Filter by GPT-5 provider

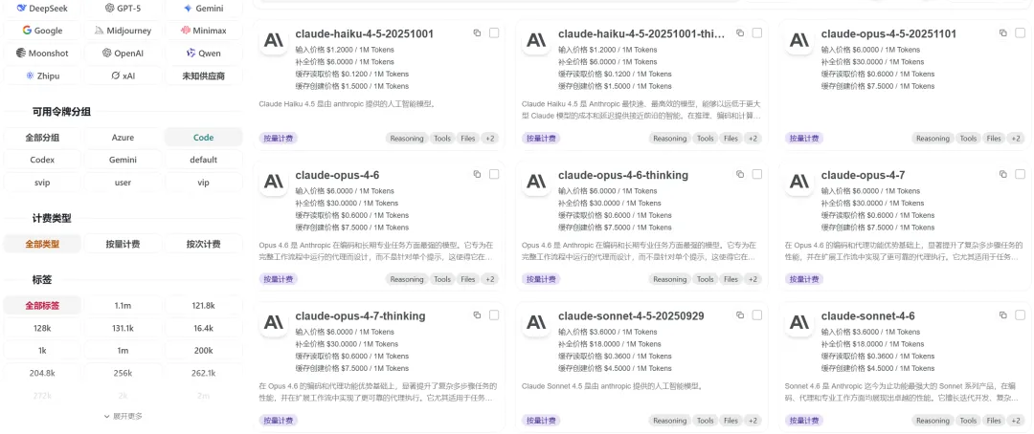pyautogui.click(x=123, y=9)
